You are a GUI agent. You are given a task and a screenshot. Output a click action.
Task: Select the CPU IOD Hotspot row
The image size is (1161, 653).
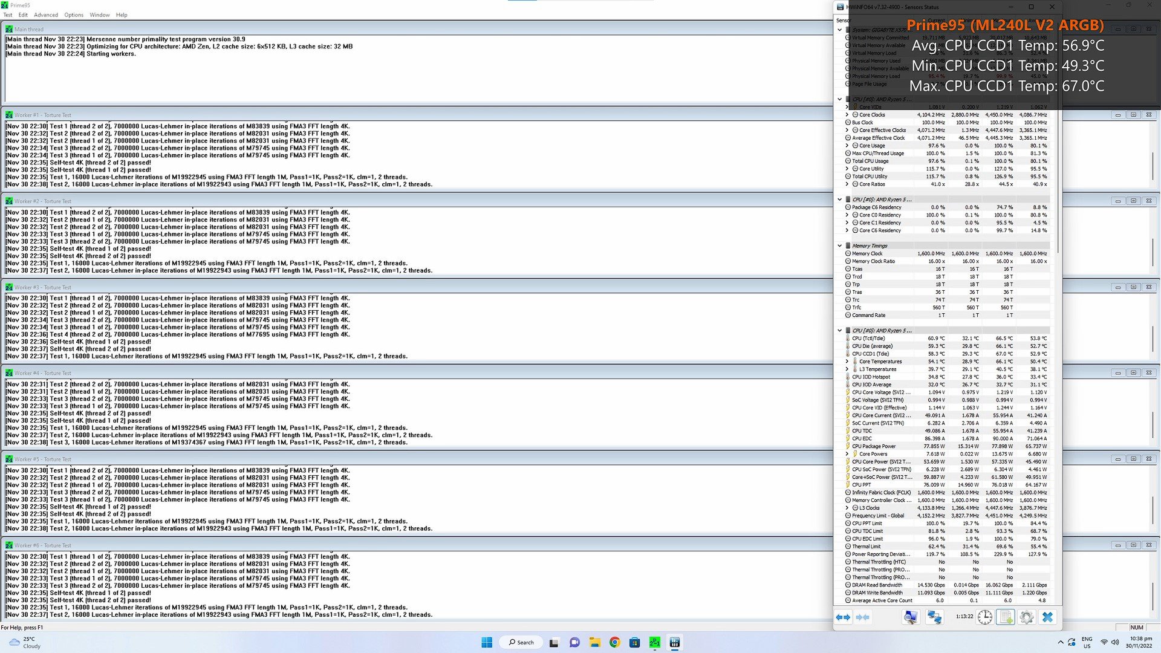[946, 377]
